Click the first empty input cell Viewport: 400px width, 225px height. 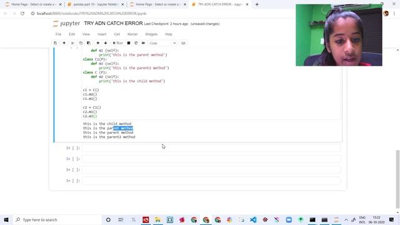point(211,148)
